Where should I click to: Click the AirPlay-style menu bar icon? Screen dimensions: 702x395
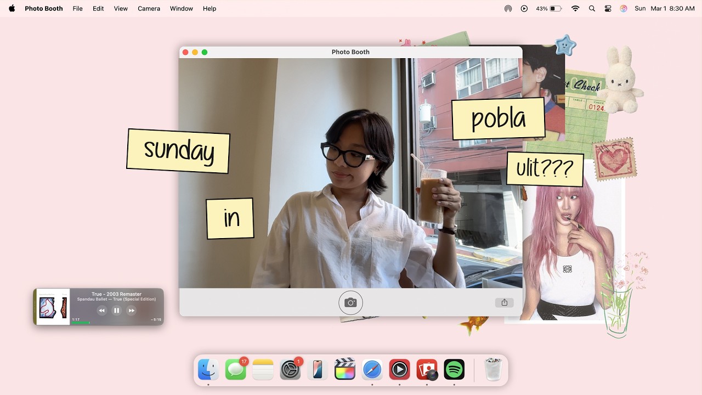click(x=508, y=8)
